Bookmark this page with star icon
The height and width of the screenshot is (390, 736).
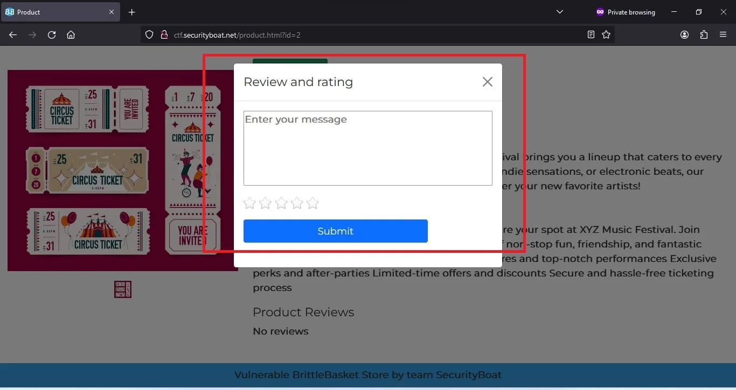point(606,35)
